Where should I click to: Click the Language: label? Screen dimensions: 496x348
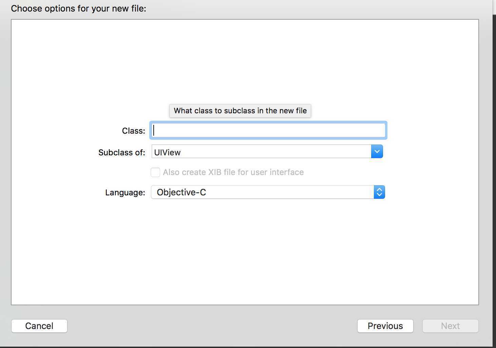[x=125, y=193]
